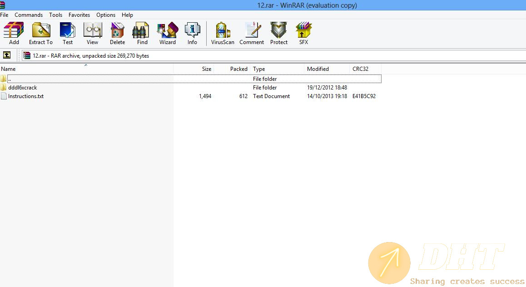Create SFX archive via toolbar icon
The image size is (526, 287).
pyautogui.click(x=303, y=34)
